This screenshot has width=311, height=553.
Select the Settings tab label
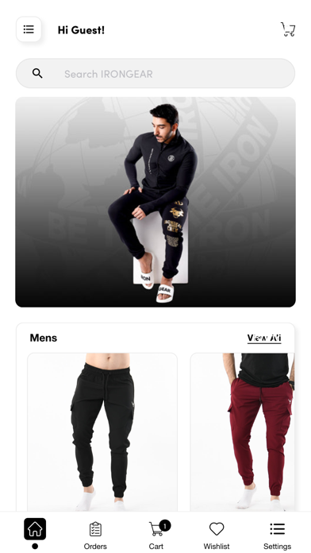(x=277, y=547)
